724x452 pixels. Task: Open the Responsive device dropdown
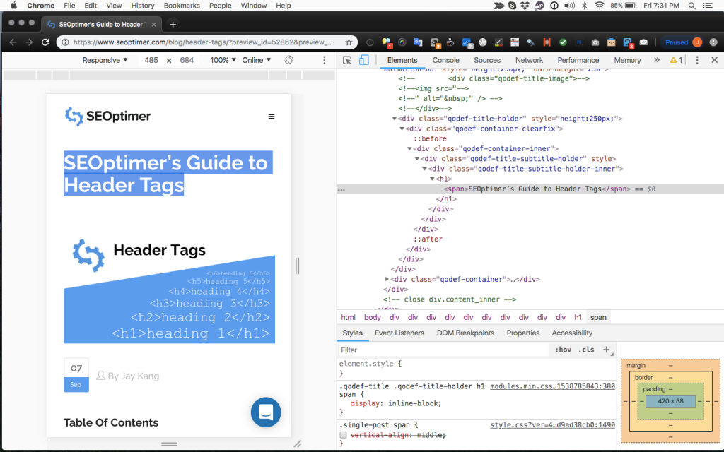click(105, 60)
